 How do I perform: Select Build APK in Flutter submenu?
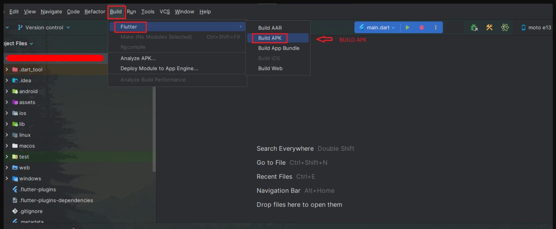[x=270, y=38]
